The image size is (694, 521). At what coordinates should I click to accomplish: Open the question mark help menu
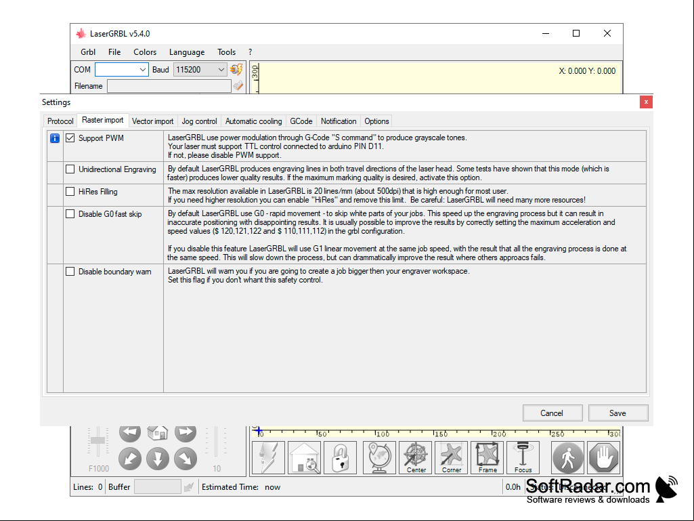[x=250, y=52]
